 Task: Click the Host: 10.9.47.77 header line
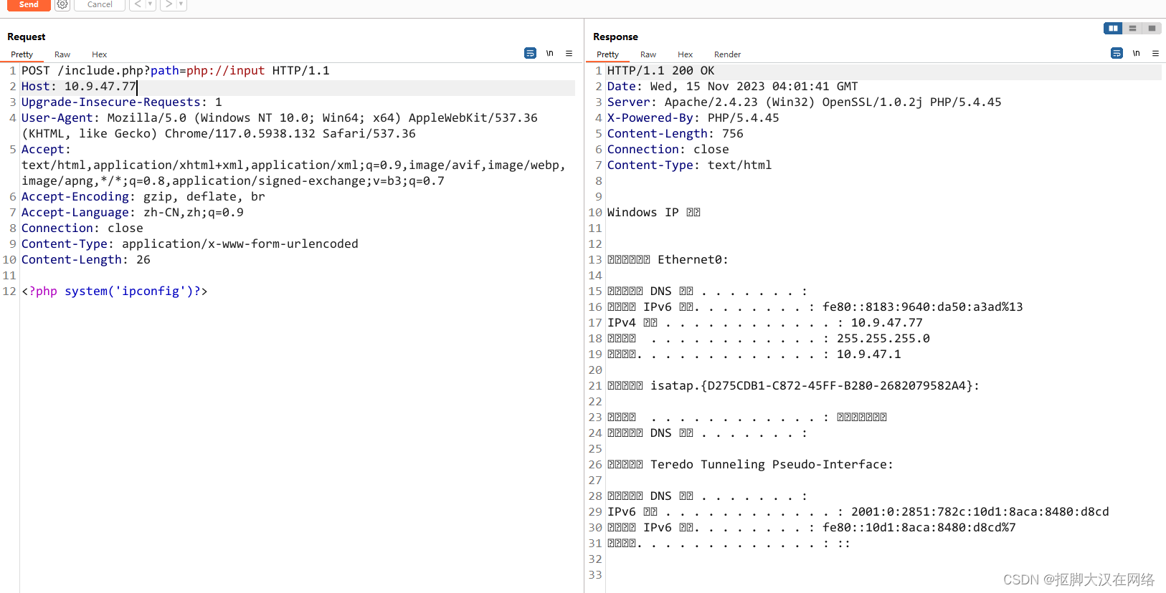(79, 86)
